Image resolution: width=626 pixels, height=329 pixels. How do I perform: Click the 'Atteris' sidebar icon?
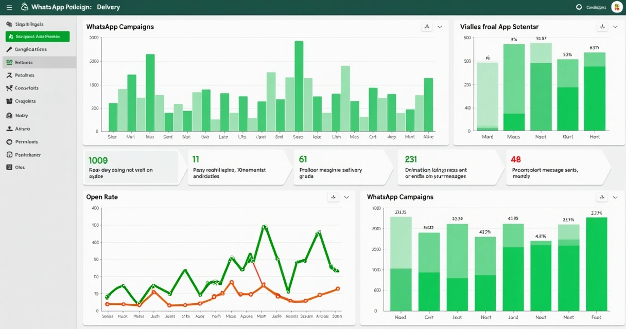point(9,129)
